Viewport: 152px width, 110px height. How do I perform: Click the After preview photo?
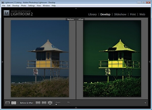[112, 59]
